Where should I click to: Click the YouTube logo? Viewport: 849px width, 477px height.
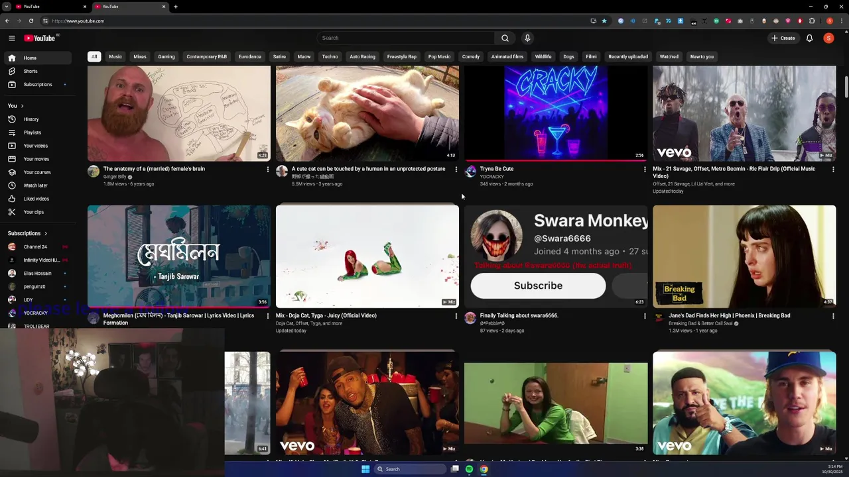point(40,38)
